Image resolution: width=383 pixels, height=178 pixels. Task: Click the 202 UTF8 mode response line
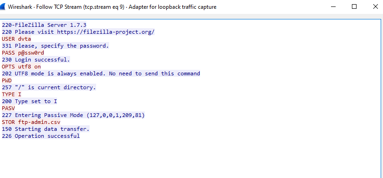[x=101, y=74]
